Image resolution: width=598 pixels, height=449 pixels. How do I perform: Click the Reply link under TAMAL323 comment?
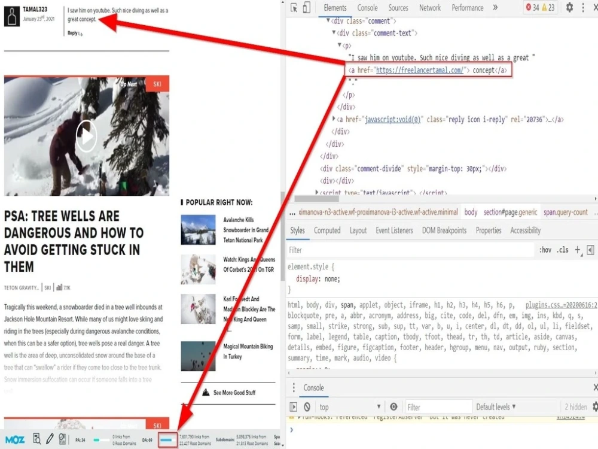pyautogui.click(x=75, y=33)
